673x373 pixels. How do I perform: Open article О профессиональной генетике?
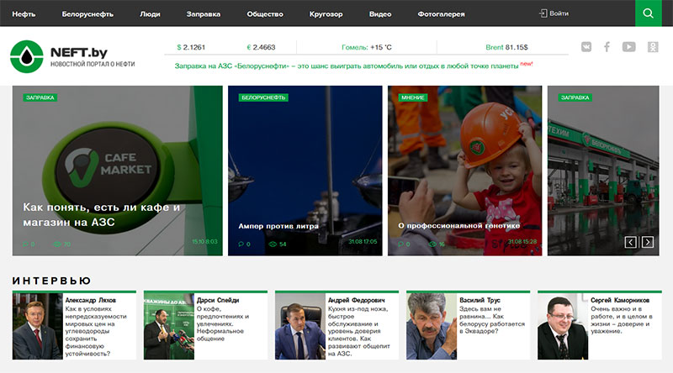click(458, 225)
